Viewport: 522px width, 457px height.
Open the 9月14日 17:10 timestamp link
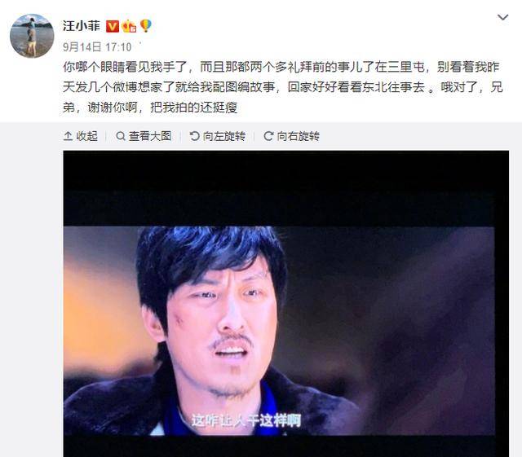97,47
